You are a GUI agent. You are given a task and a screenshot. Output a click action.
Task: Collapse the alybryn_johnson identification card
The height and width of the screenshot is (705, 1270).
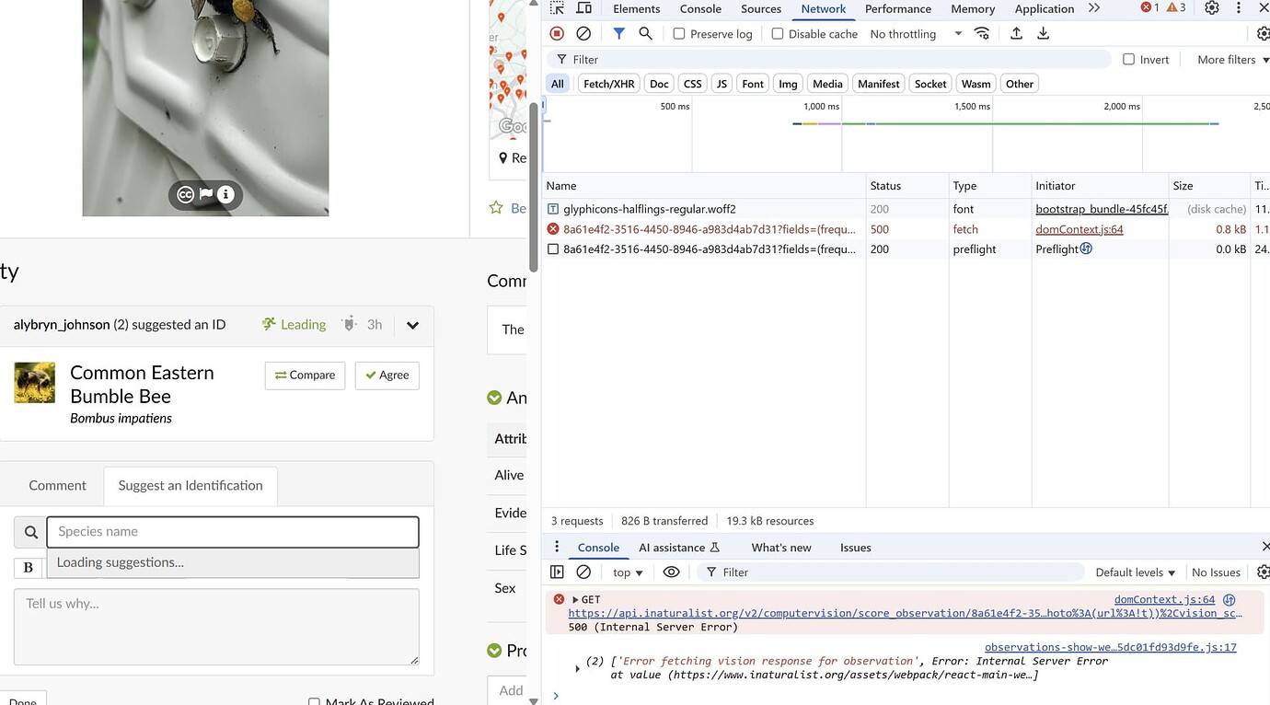coord(412,325)
